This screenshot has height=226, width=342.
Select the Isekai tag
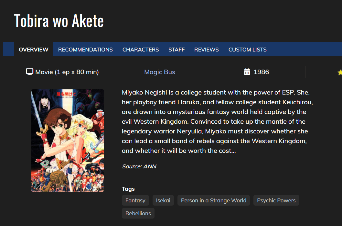point(163,200)
